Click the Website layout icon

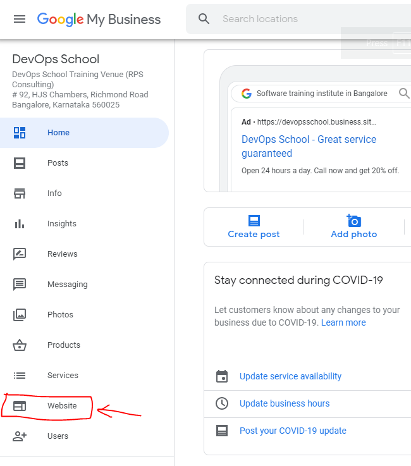[20, 406]
